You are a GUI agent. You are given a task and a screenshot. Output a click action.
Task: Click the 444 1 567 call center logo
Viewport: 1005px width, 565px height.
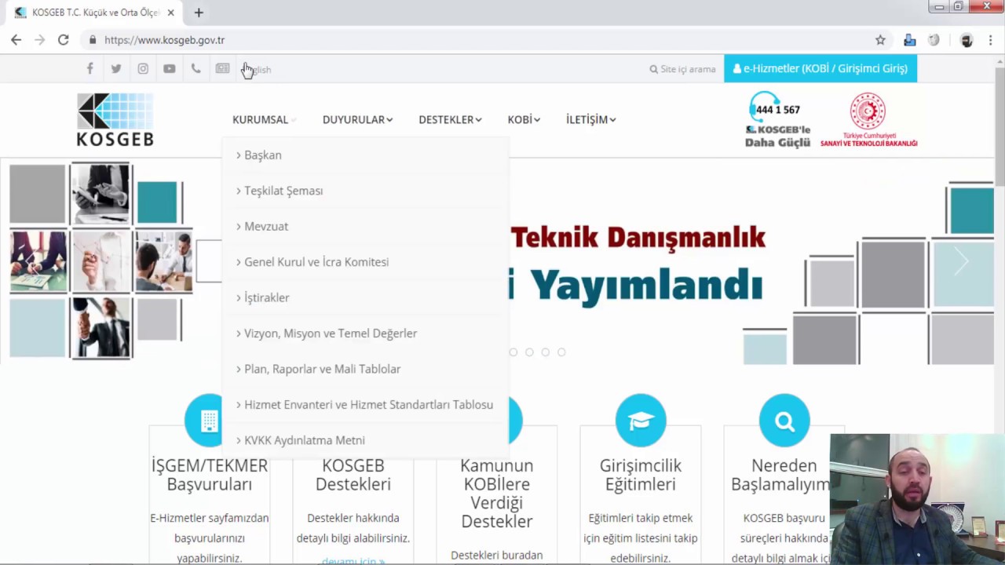(x=777, y=120)
